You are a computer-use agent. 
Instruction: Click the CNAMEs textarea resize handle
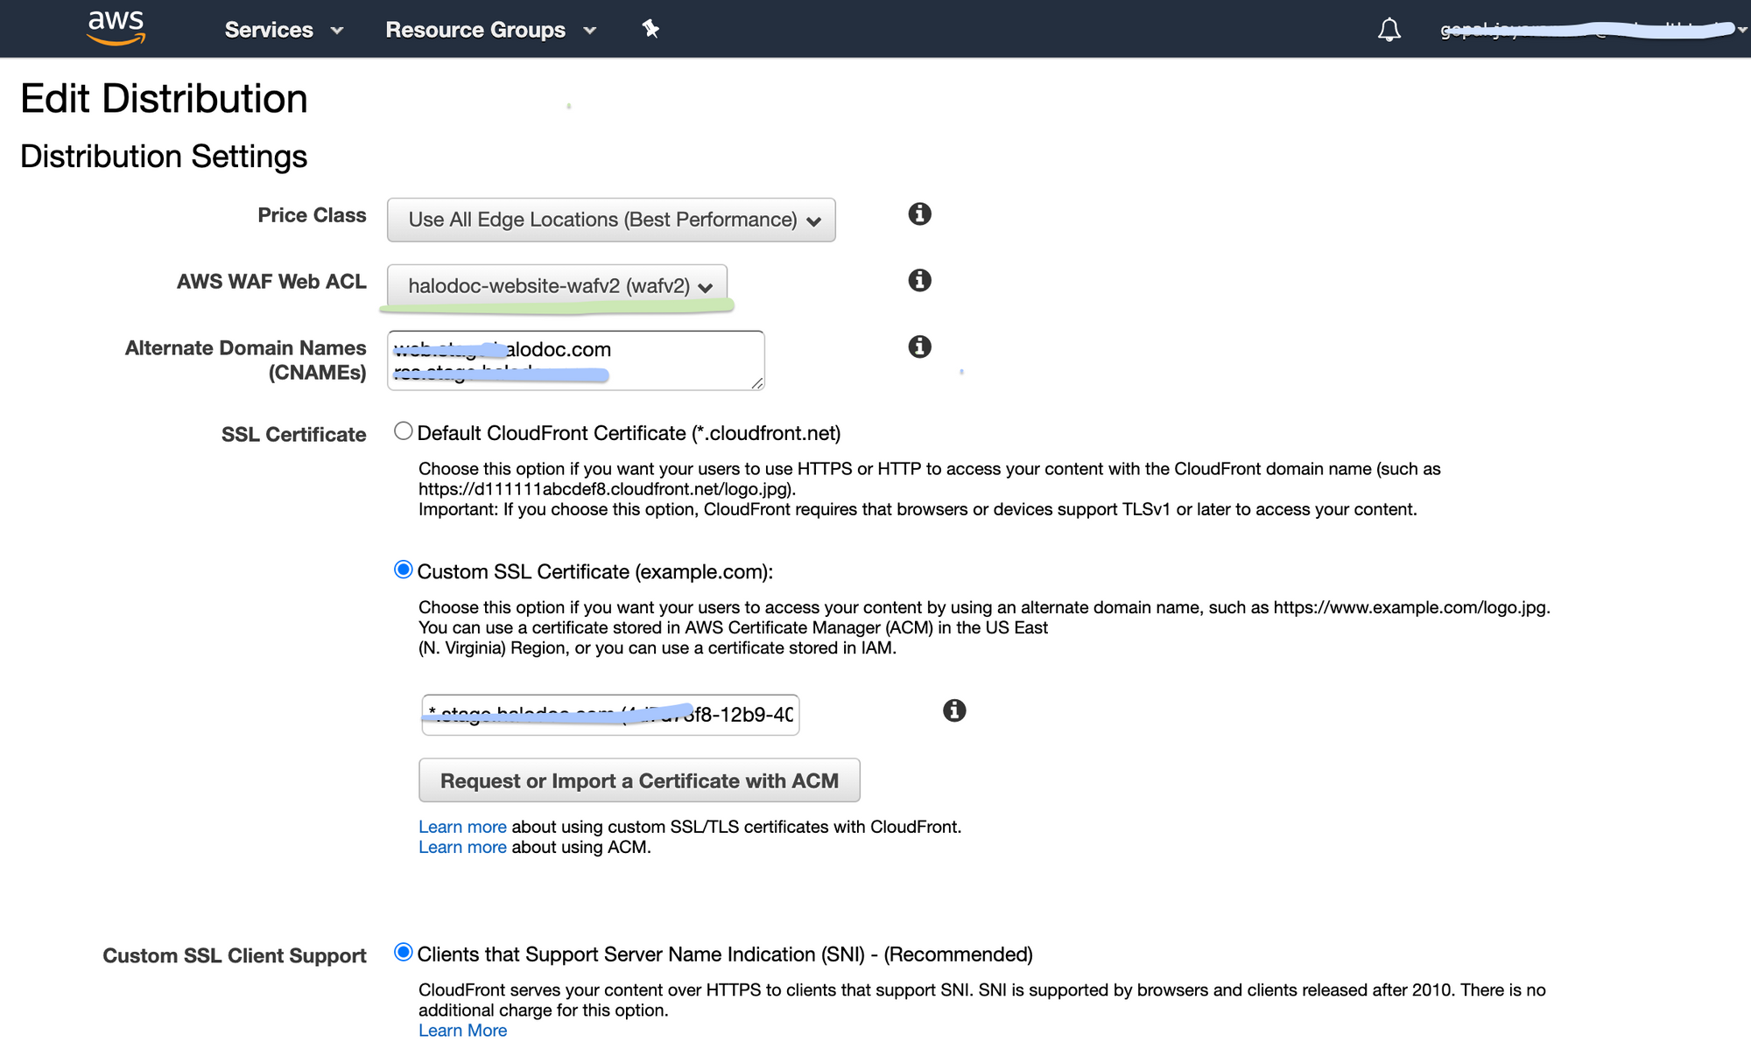(757, 383)
